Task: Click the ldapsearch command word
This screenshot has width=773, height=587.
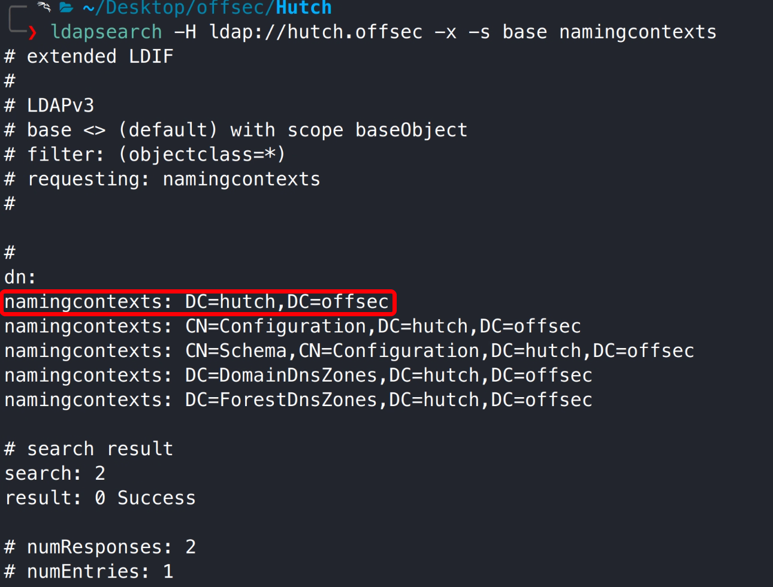Action: 106,32
